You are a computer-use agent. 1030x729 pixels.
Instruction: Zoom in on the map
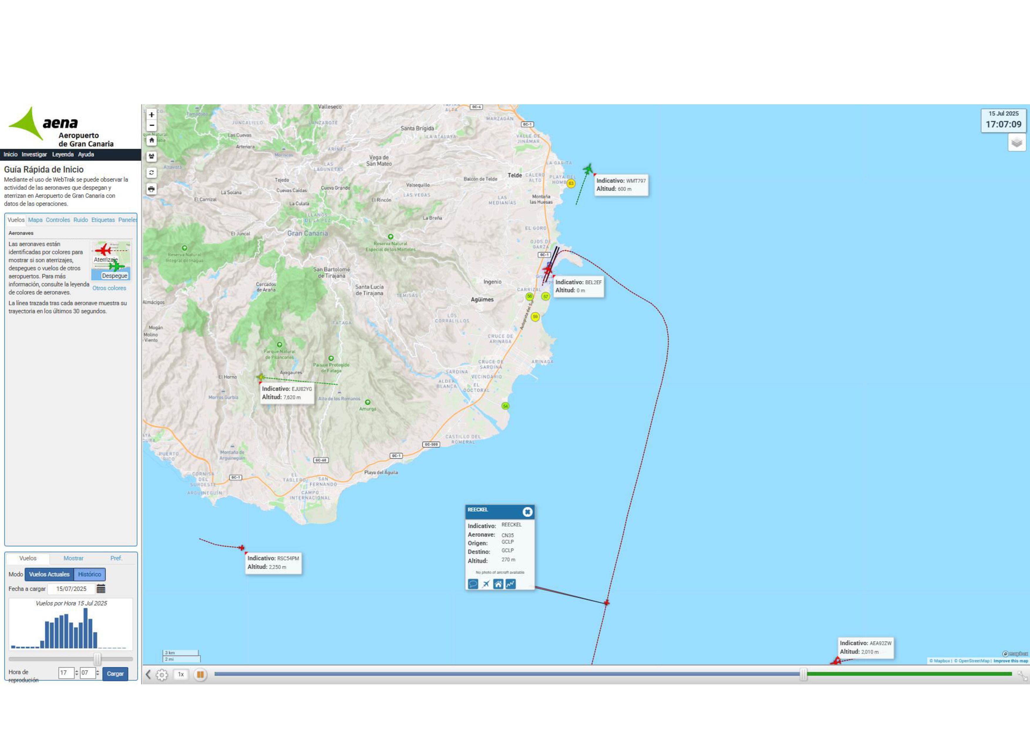point(152,115)
